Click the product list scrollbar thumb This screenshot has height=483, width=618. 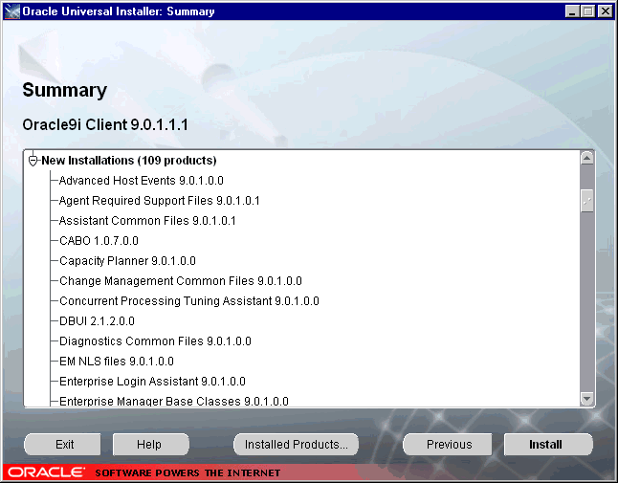pos(586,201)
